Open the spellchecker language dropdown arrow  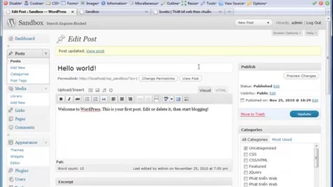pos(172,99)
